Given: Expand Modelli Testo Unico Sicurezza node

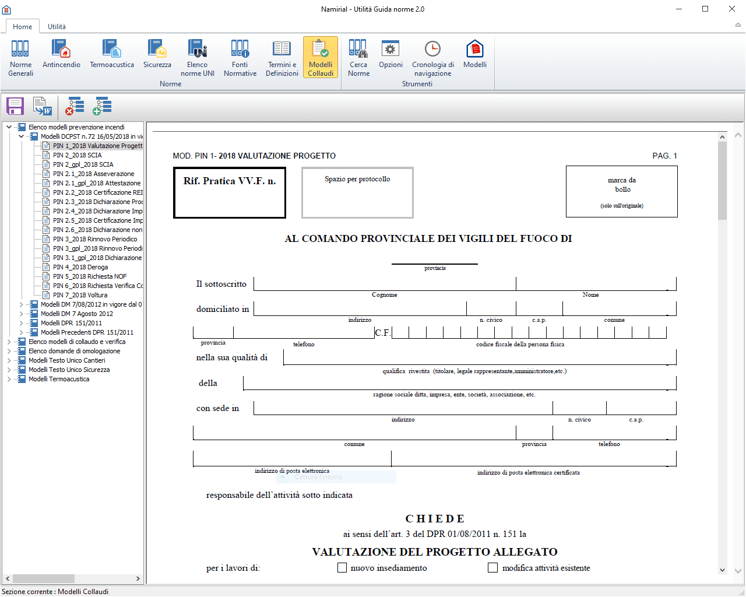Looking at the screenshot, I should (x=9, y=370).
